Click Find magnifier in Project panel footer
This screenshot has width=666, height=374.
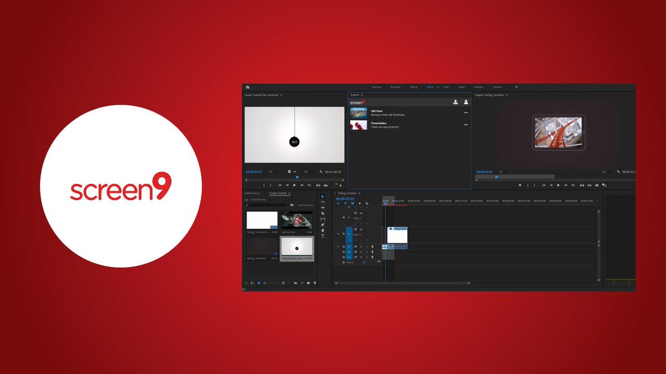tap(302, 283)
